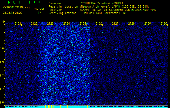170x108 pixels.
Task: Click the 2121 time marker
Action: [18, 23]
